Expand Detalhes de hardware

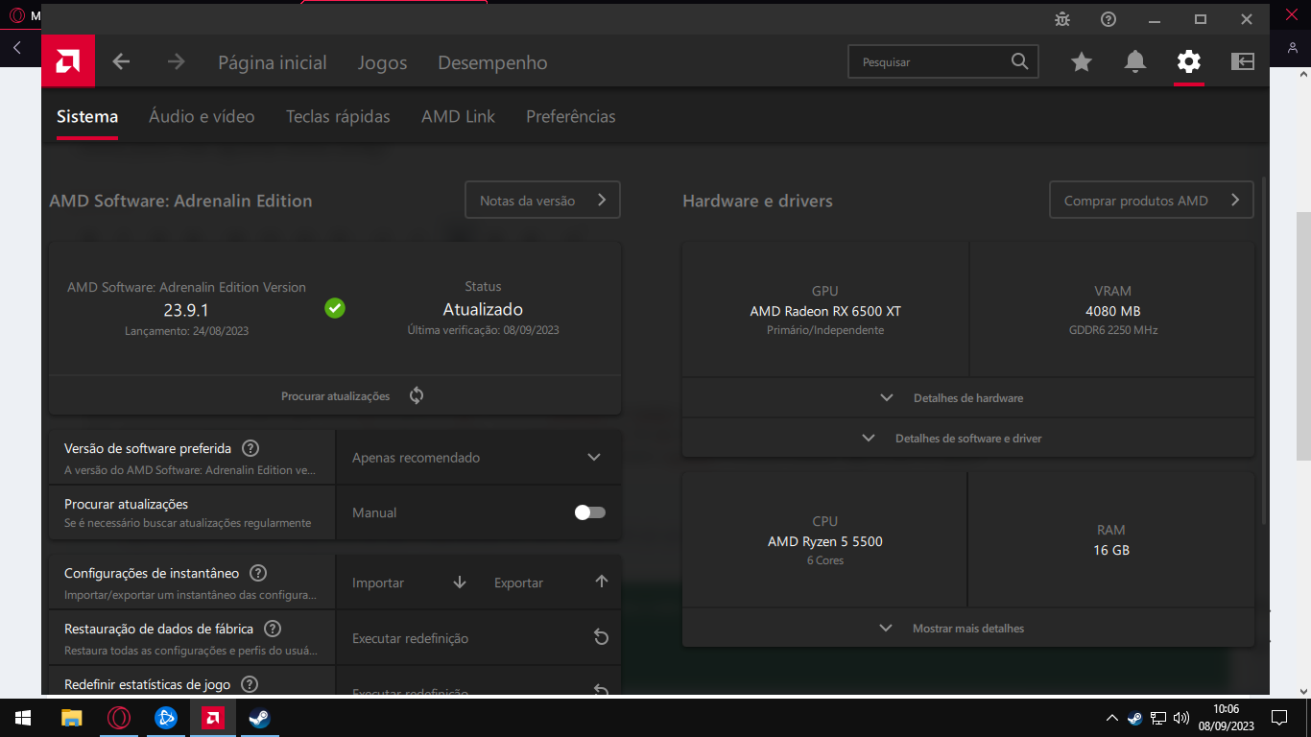click(x=967, y=398)
